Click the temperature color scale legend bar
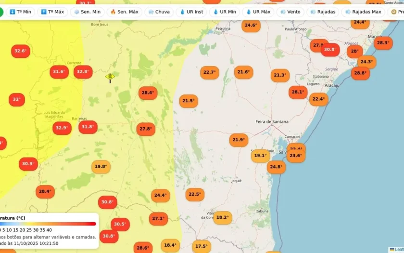This screenshot has height=253, width=404. tap(48, 224)
